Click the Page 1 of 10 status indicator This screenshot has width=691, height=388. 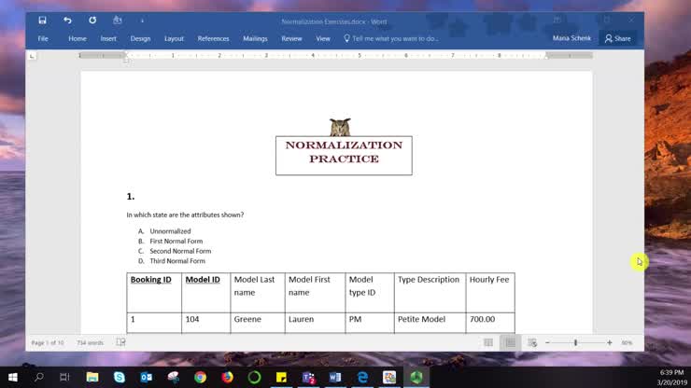[x=47, y=342]
